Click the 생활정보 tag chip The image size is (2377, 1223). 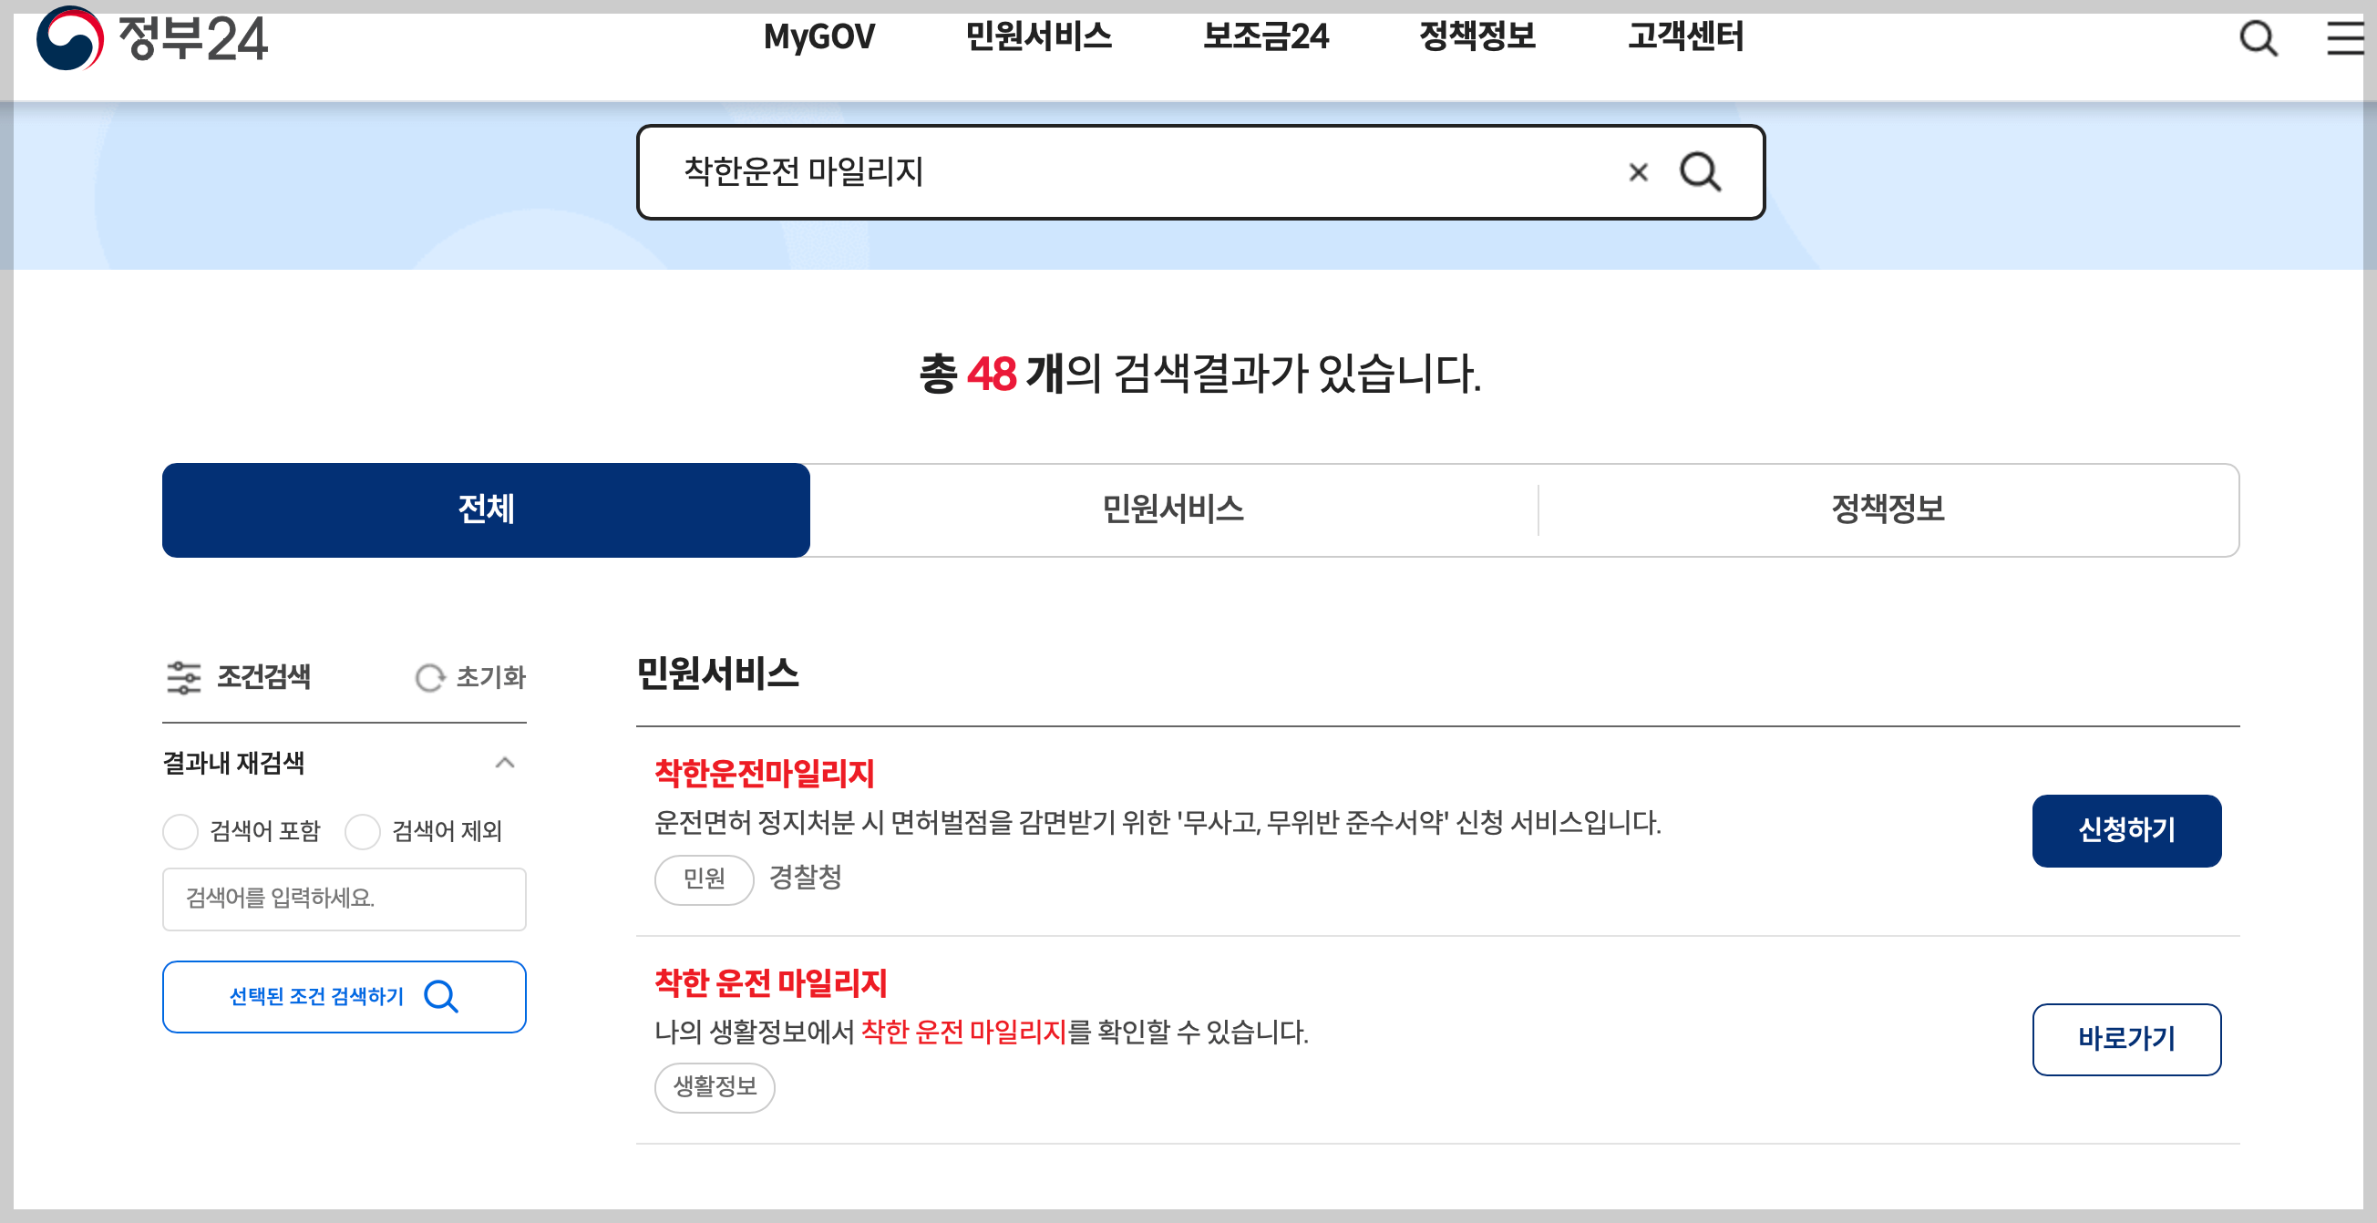(x=715, y=1087)
